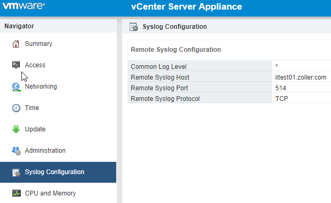This screenshot has width=331, height=203.
Task: Click the Summary house icon
Action: [x=16, y=44]
